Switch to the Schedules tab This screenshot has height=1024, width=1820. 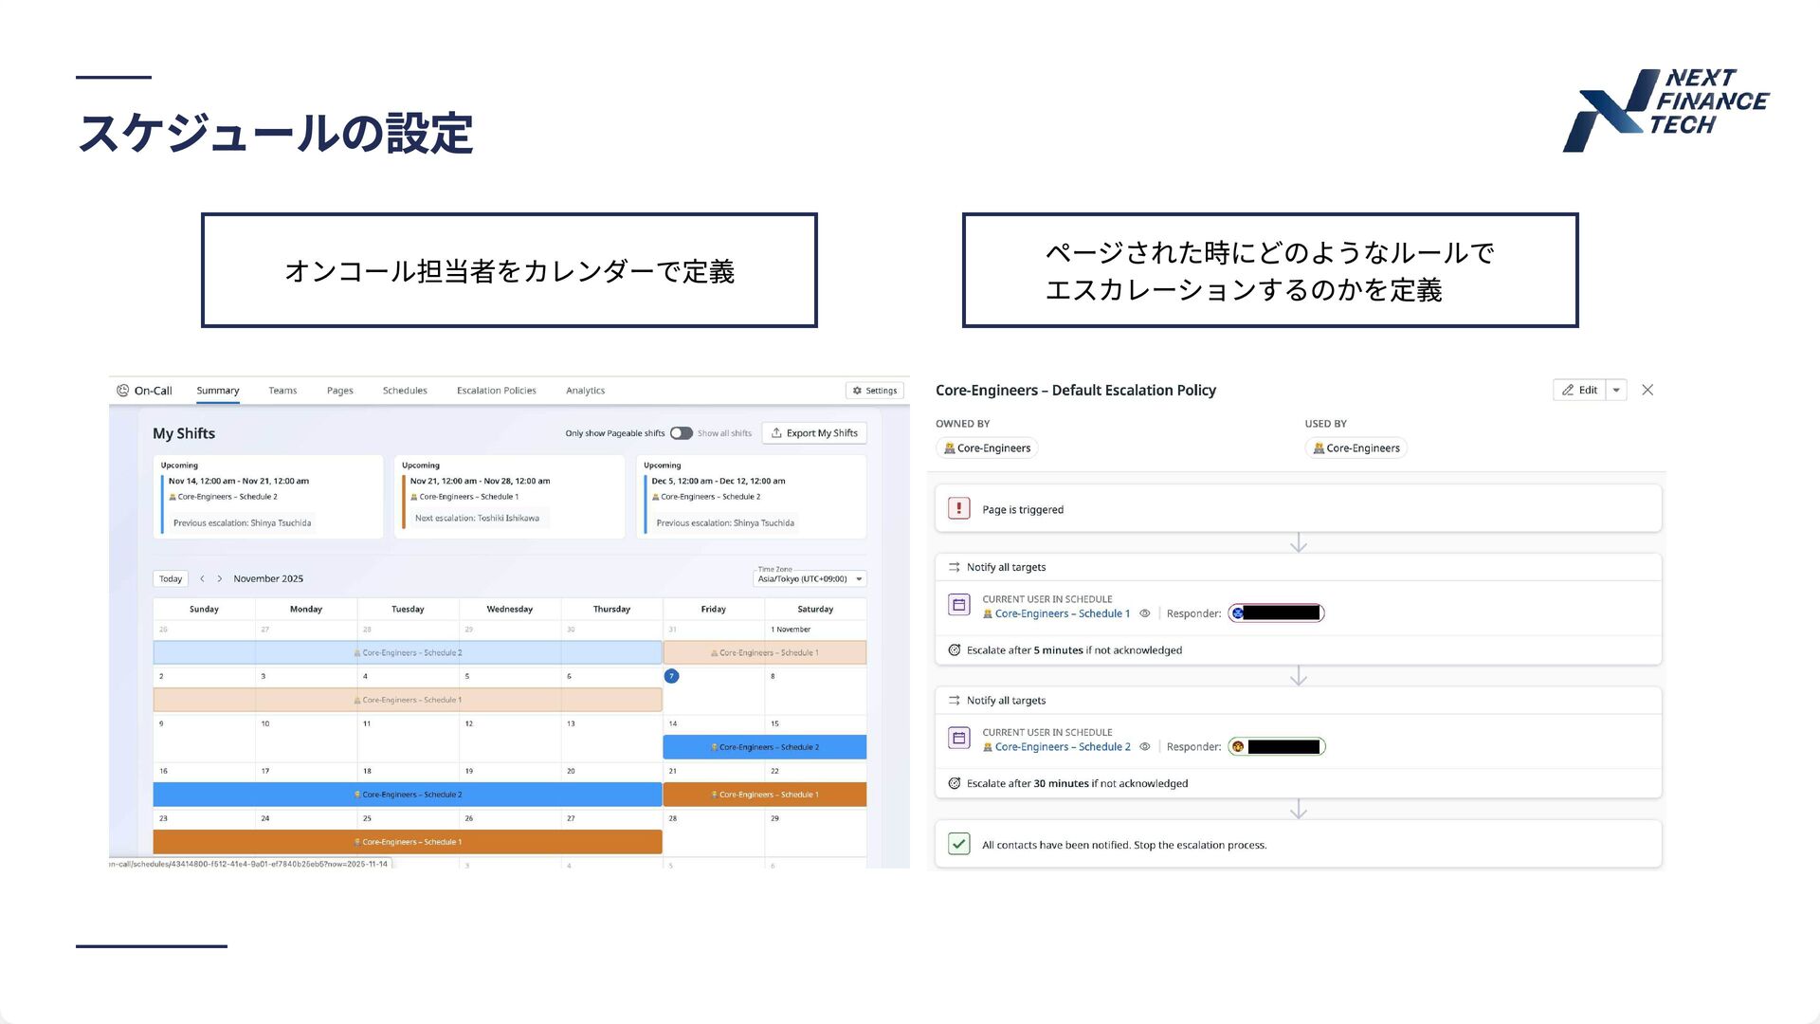tap(405, 391)
